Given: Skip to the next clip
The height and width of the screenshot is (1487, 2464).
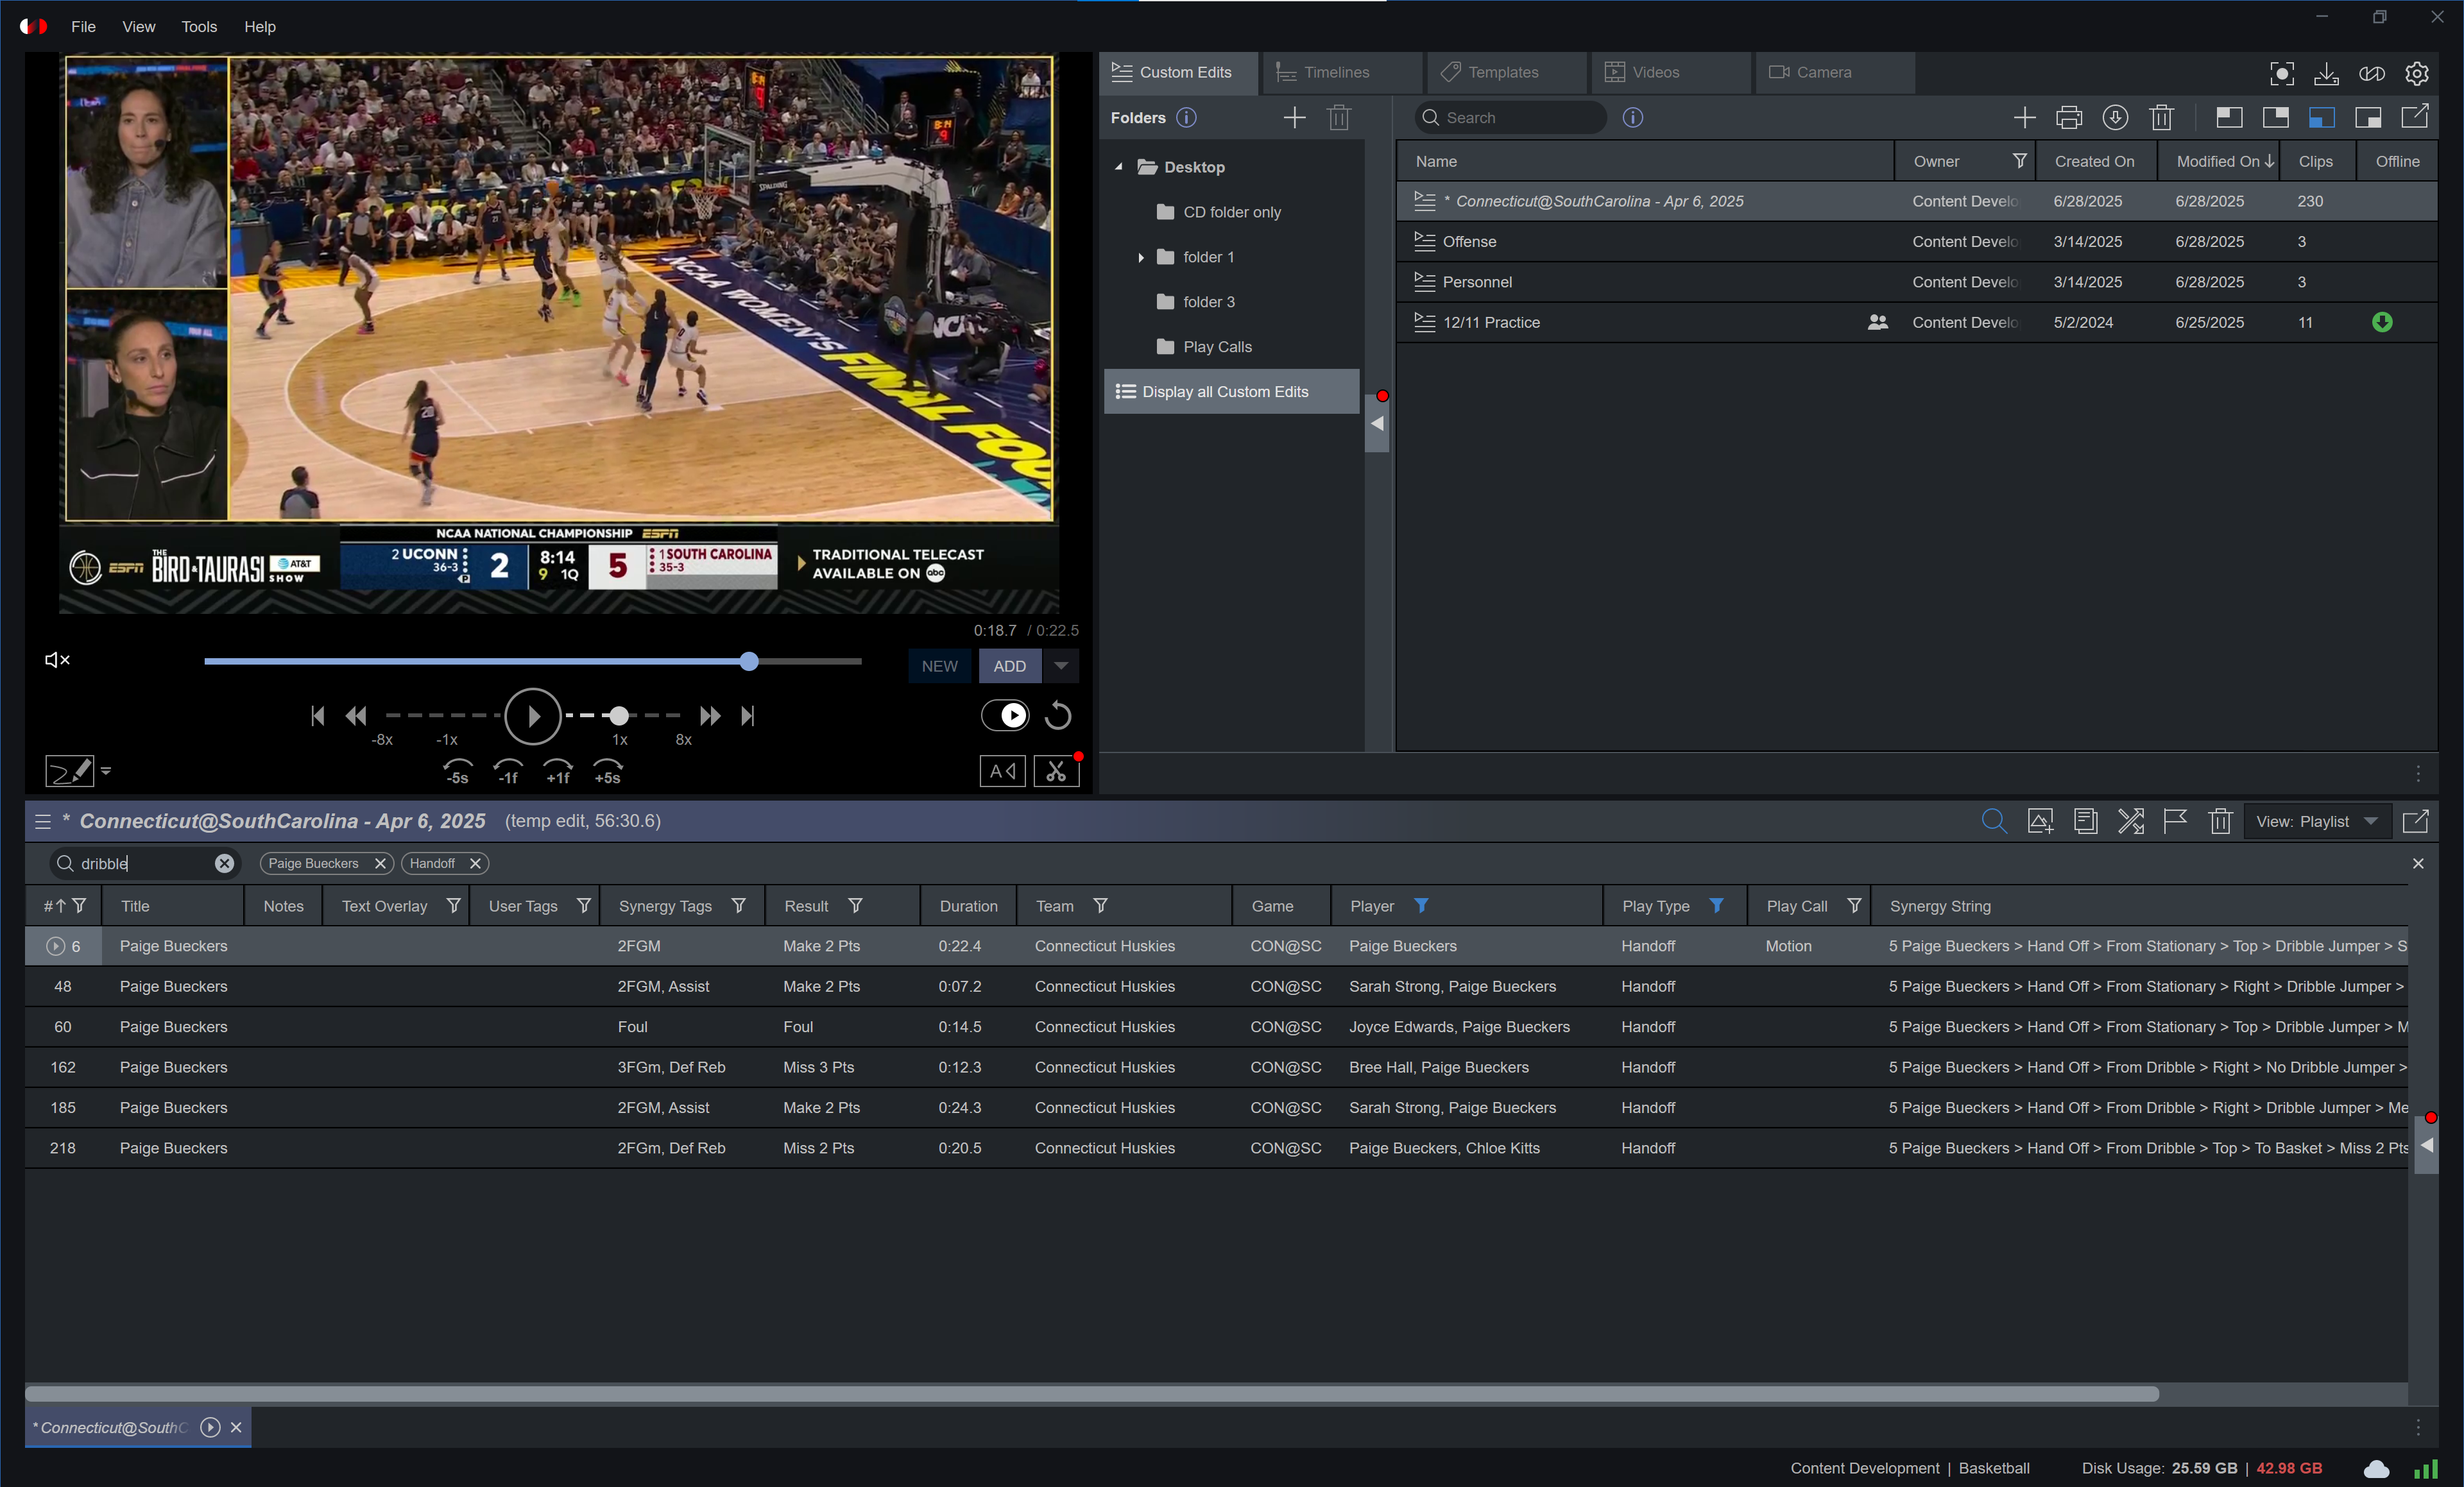Looking at the screenshot, I should (x=748, y=716).
